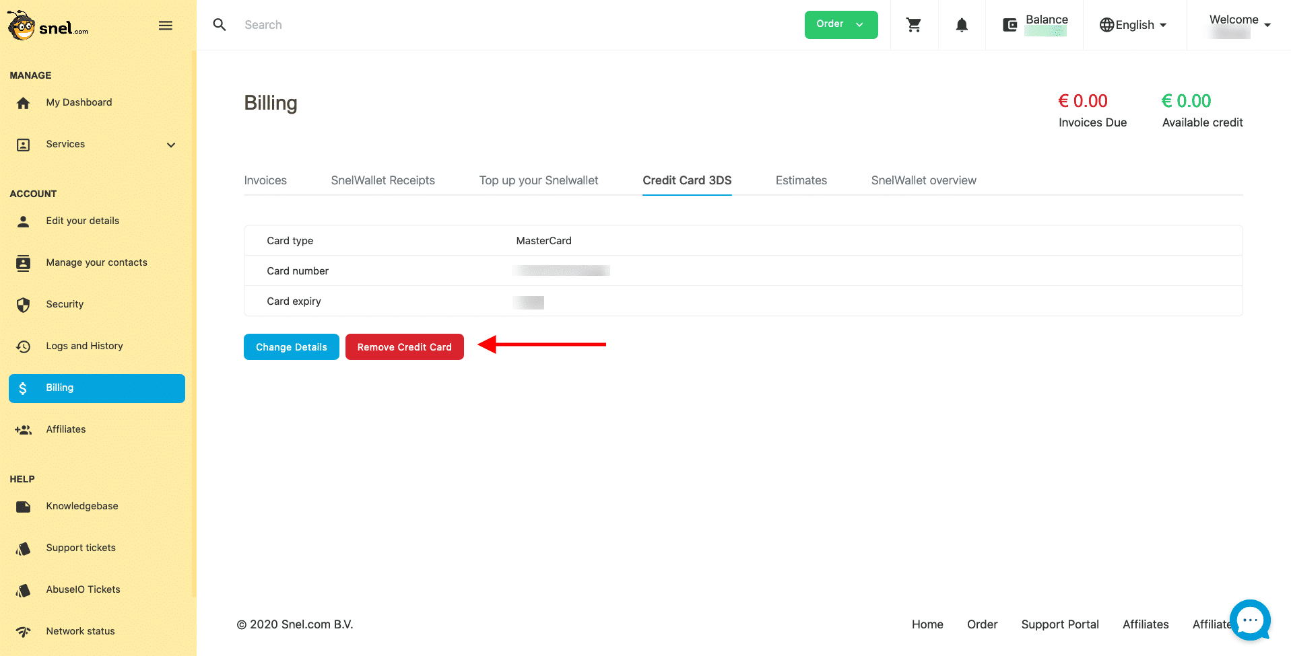Open the SnelWallet overview tab
The image size is (1291, 656).
(923, 180)
